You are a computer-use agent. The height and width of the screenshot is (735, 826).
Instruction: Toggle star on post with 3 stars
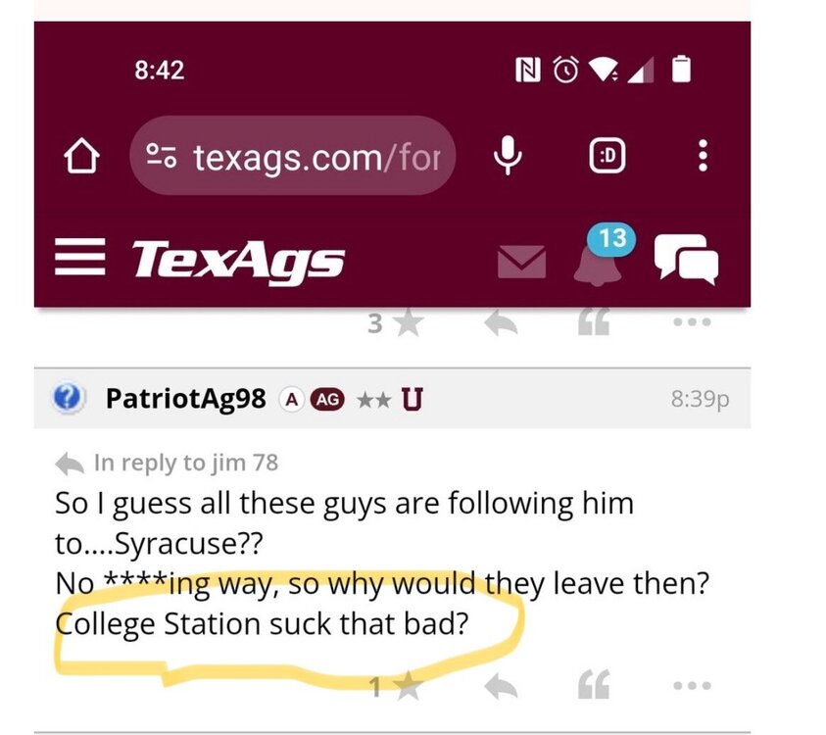click(x=407, y=323)
